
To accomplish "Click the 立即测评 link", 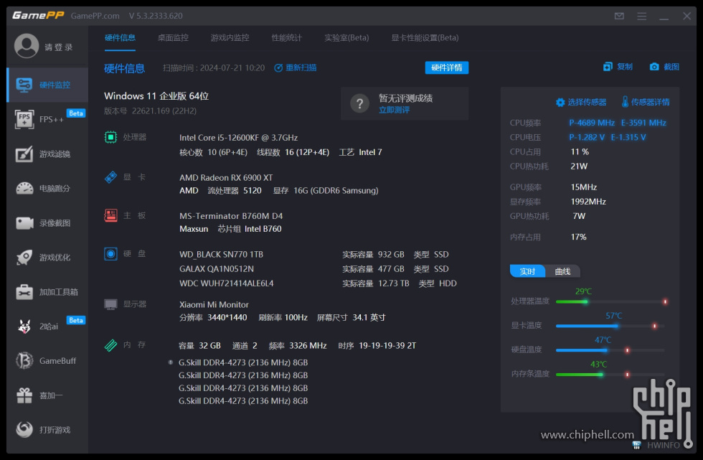I will click(394, 111).
